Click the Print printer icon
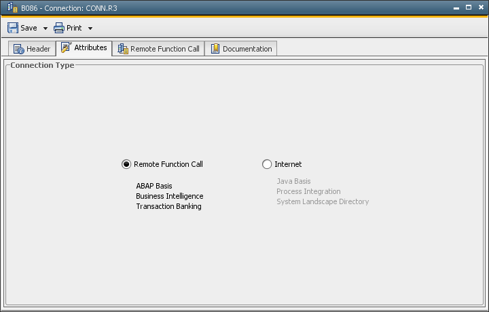 (x=59, y=28)
